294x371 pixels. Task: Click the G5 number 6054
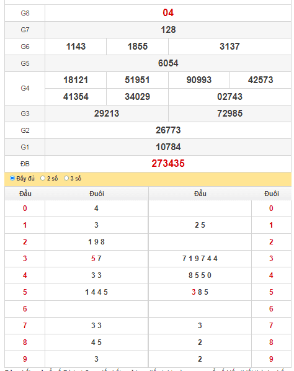(x=168, y=63)
